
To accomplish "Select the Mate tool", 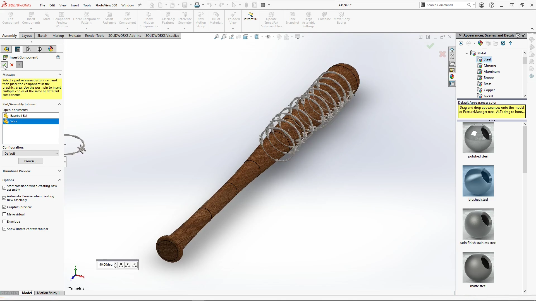I will 47,17.
